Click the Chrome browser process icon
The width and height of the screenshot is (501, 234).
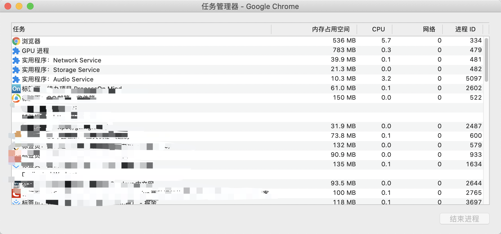click(x=16, y=41)
